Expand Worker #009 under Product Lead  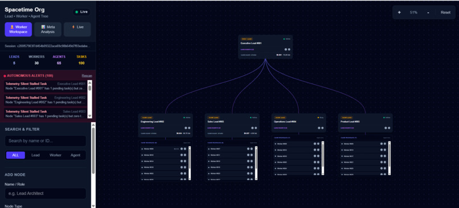point(363,144)
